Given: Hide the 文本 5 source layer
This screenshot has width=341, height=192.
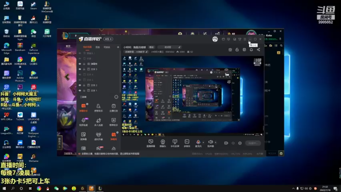Looking at the screenshot, I should pos(80,69).
